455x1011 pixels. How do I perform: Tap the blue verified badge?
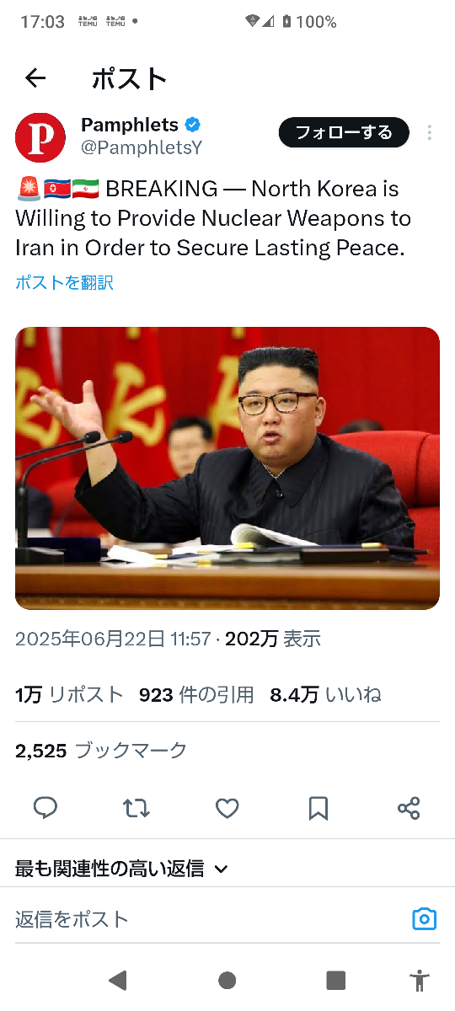pos(193,126)
